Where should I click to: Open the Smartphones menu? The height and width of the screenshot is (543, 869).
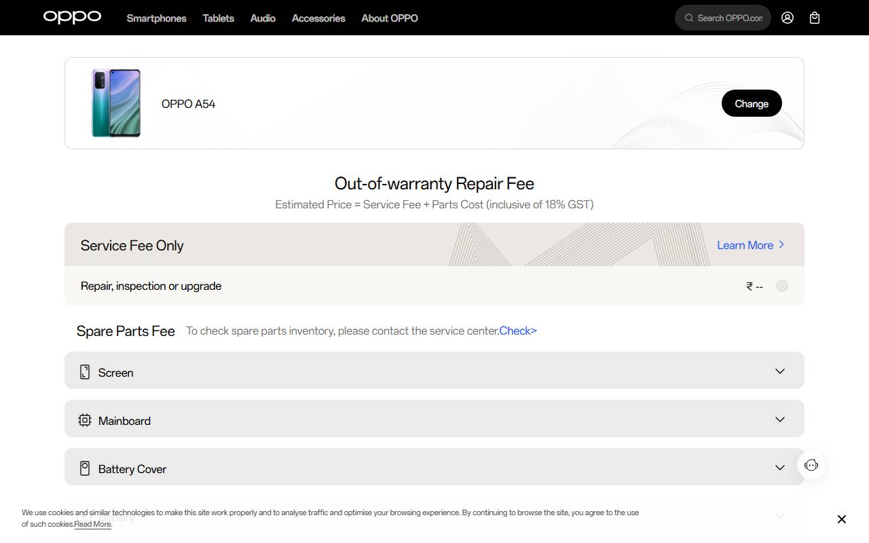pos(156,18)
